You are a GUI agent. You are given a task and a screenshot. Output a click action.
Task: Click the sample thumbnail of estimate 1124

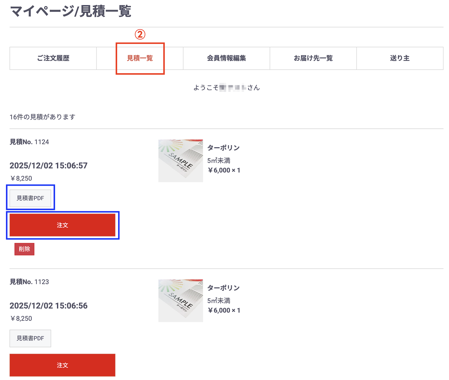pos(181,161)
